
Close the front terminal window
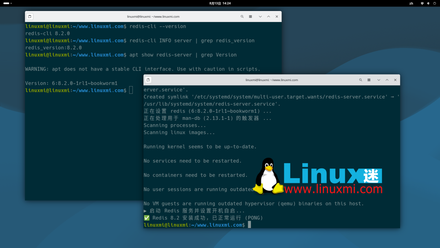[395, 80]
